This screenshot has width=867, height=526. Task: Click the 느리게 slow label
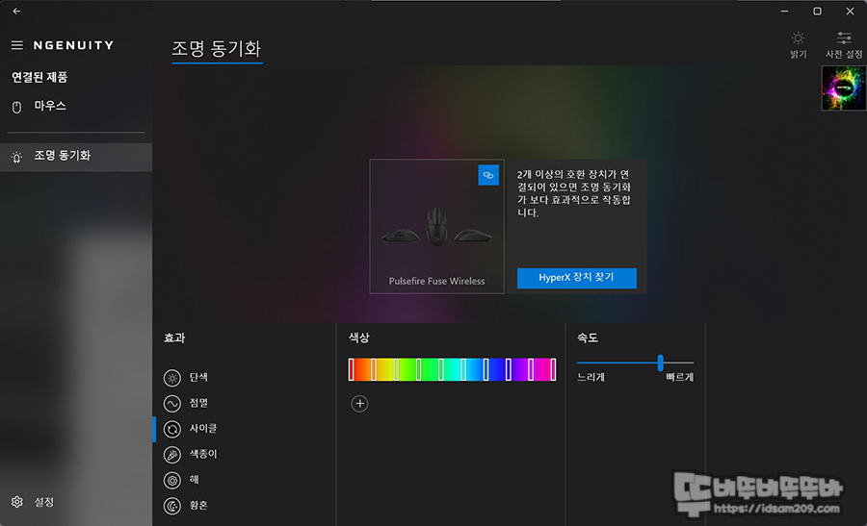pyautogui.click(x=591, y=378)
